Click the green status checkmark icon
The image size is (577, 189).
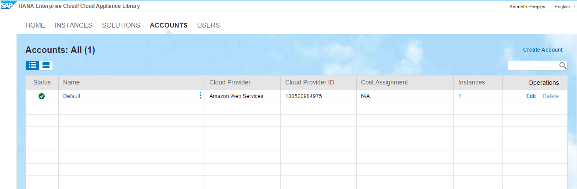[42, 96]
